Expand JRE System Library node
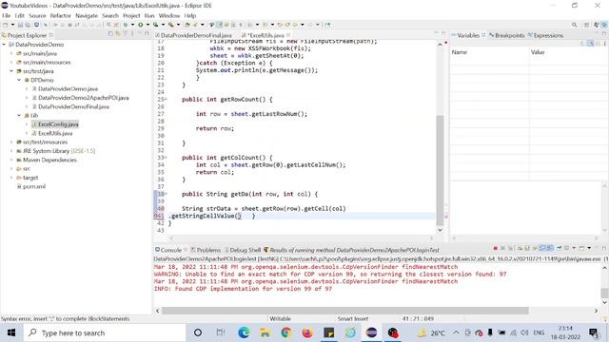This screenshot has height=342, width=609. click(11, 151)
